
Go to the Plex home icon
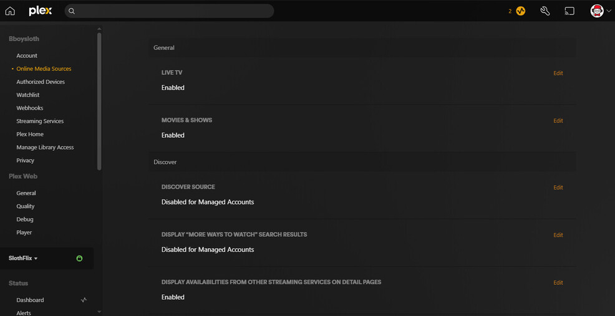10,11
